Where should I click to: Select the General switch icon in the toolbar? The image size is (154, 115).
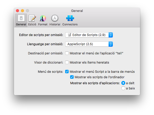pos(21,18)
